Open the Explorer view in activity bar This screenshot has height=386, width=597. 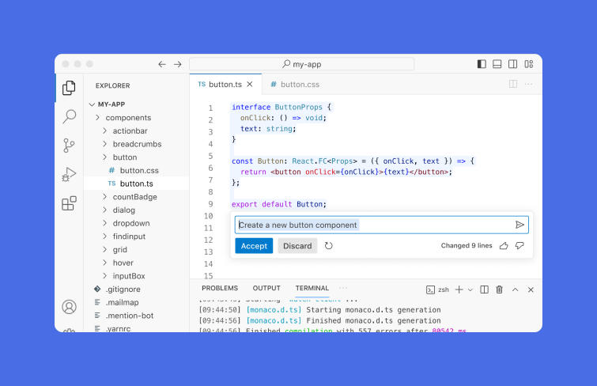click(69, 88)
